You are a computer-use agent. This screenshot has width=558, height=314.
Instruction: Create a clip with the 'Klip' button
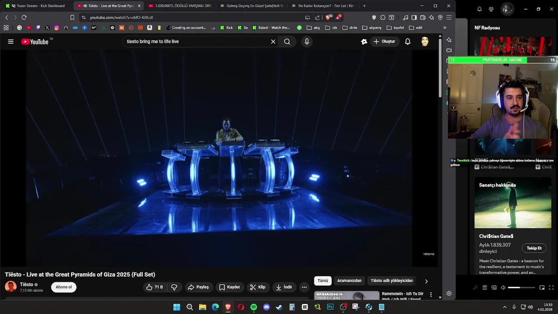tap(258, 287)
